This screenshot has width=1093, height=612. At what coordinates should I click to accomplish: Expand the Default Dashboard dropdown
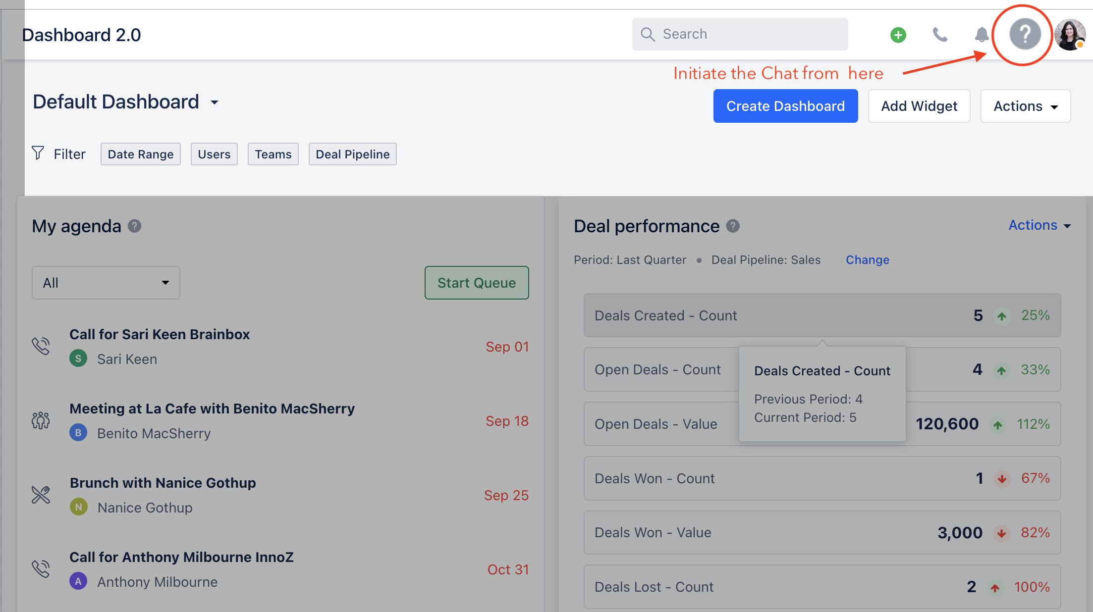[215, 102]
